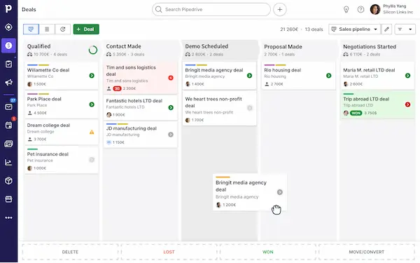Image resolution: width=420 pixels, height=263 pixels.
Task: Click green arrow on Bringit media agency deal in Demo Scheduled
Action: click(250, 76)
